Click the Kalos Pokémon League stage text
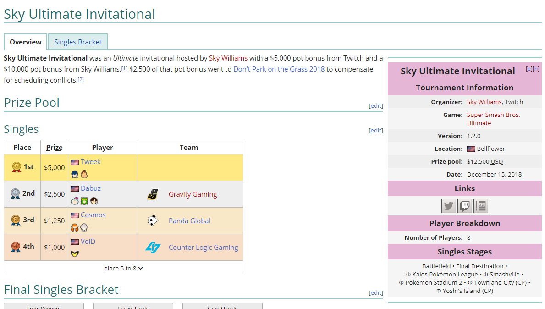Image resolution: width=545 pixels, height=309 pixels. 445,275
